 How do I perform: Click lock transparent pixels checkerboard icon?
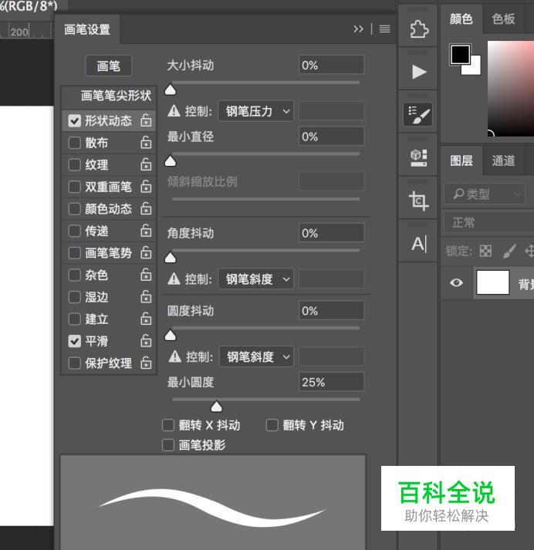click(485, 251)
